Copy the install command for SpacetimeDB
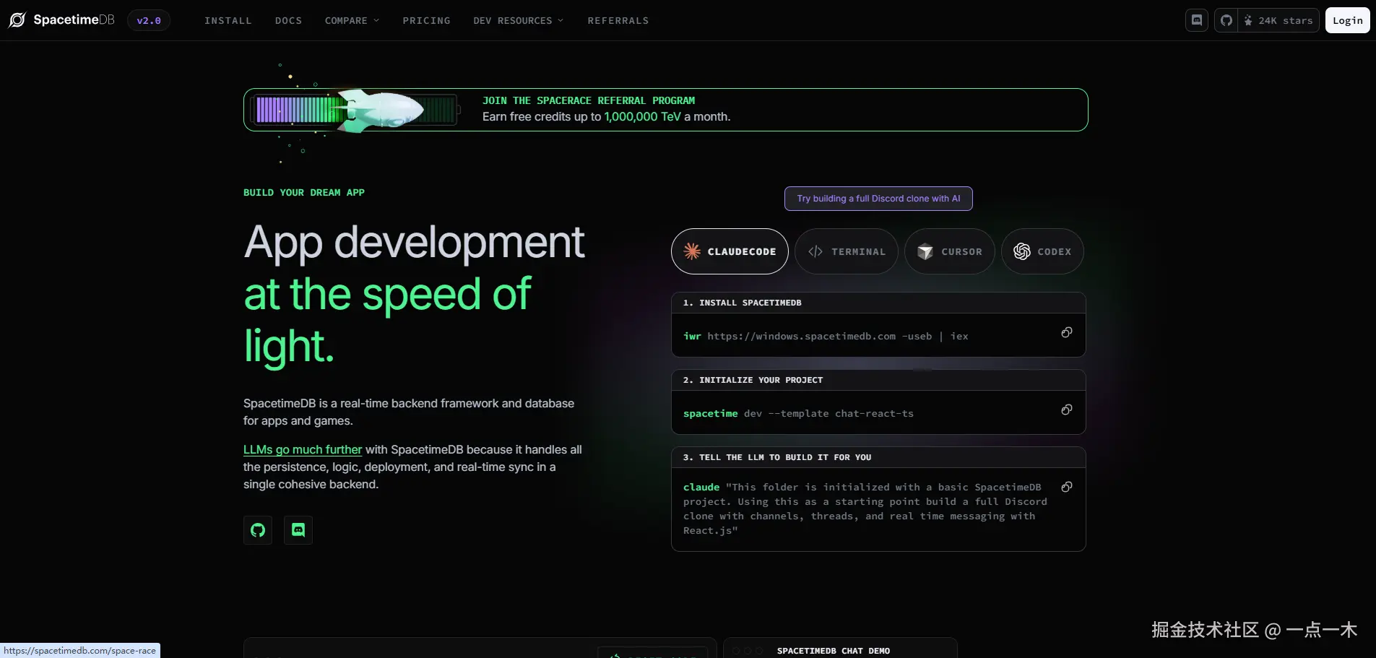The width and height of the screenshot is (1376, 658). point(1067,333)
